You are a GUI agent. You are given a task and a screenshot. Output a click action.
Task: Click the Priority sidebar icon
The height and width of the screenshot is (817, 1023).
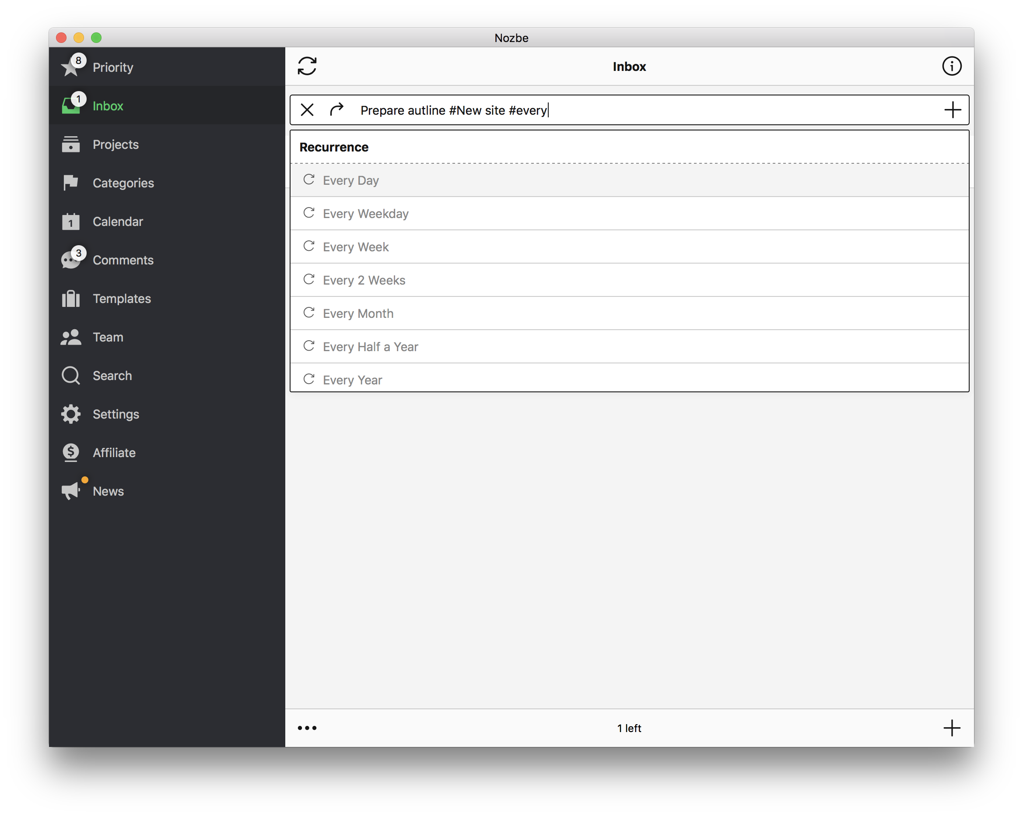72,67
